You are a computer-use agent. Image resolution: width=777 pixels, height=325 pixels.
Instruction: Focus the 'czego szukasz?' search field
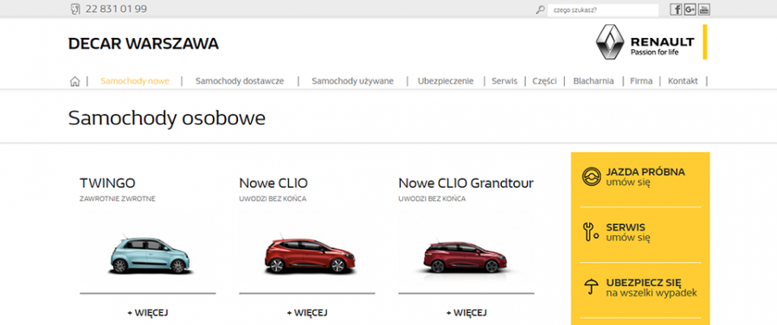tap(602, 10)
